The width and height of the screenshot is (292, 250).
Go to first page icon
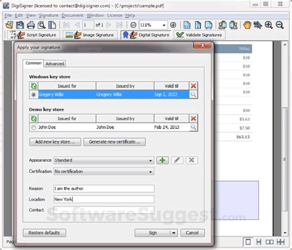[66, 25]
